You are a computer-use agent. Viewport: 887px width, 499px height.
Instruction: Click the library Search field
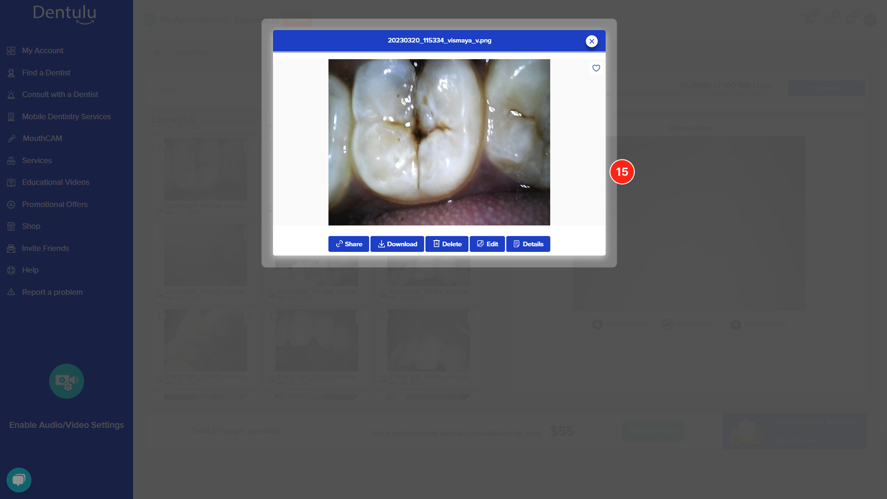(x=203, y=89)
